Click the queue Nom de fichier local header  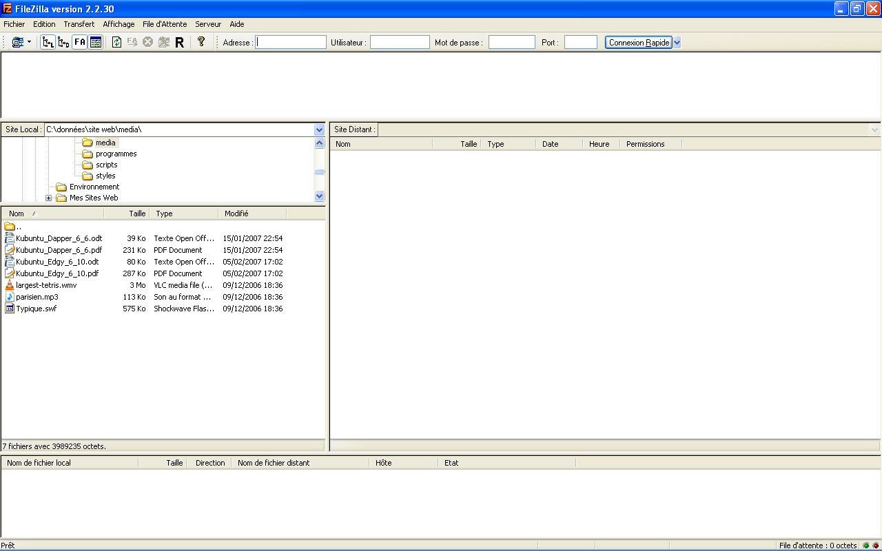pyautogui.click(x=70, y=463)
